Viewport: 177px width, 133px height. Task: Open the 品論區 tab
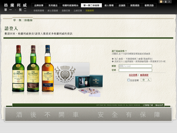click(122, 5)
